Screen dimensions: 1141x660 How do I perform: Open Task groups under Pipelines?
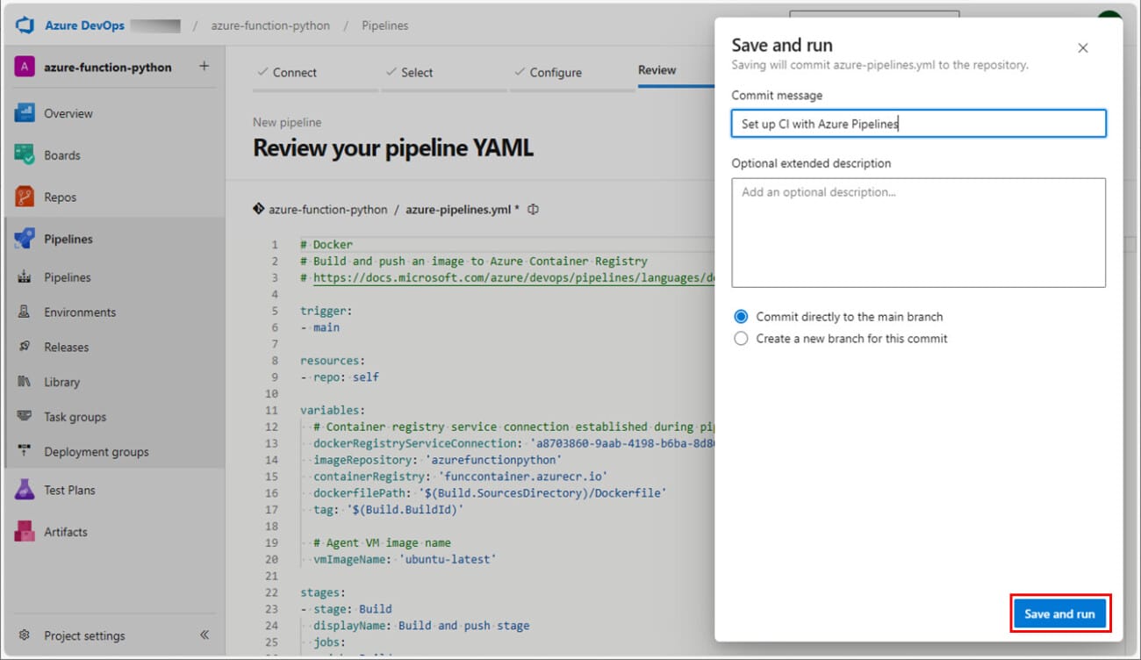75,417
